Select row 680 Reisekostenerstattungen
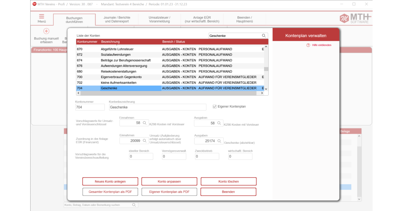403x211 pixels. point(170,71)
